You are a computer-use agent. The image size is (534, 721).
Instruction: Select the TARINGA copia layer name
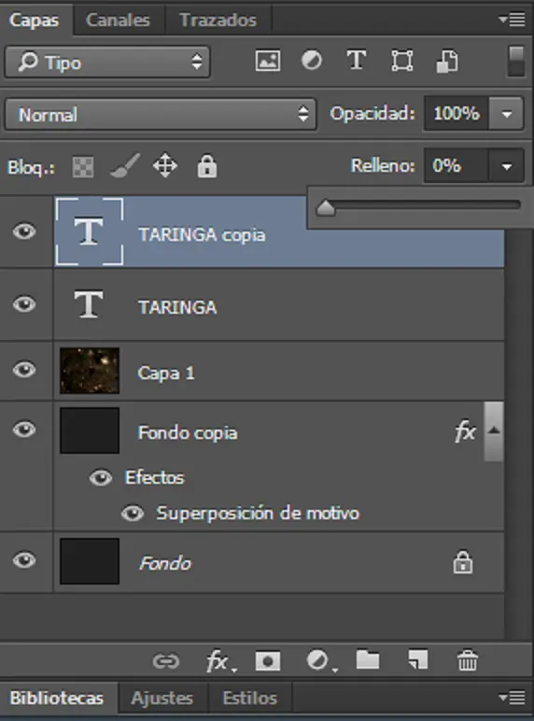click(202, 234)
